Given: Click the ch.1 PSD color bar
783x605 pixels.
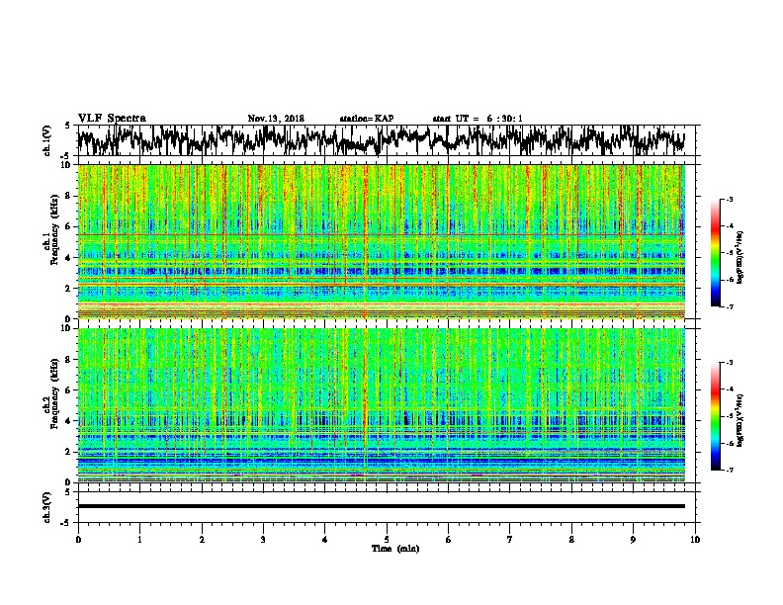Looking at the screenshot, I should coord(715,253).
